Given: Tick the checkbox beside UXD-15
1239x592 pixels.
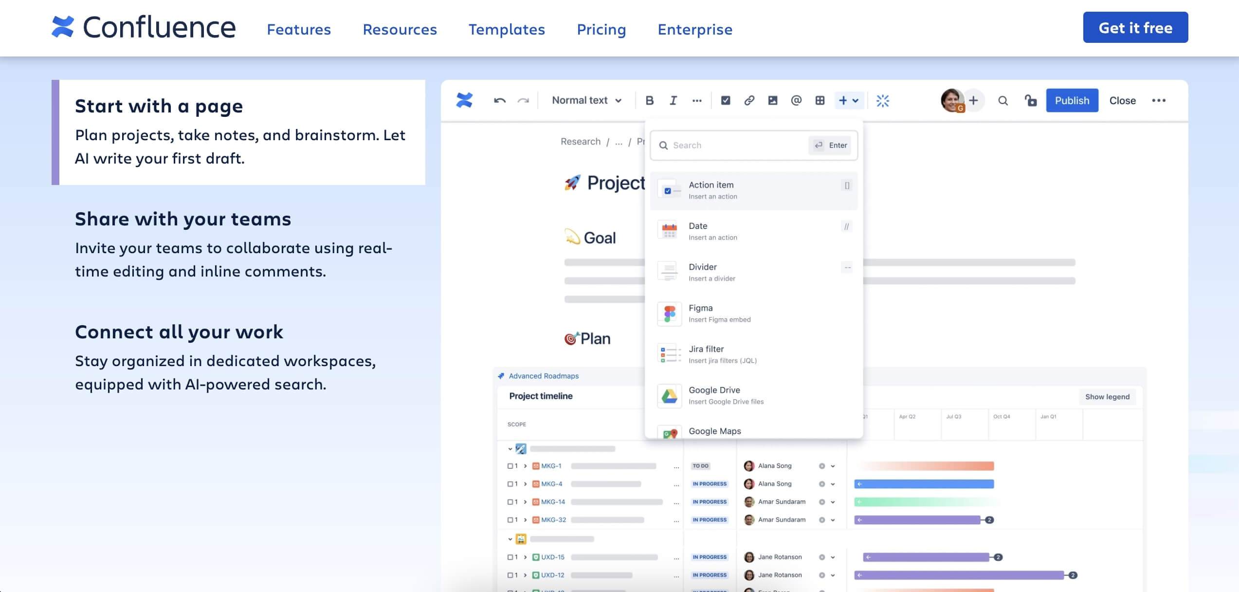Looking at the screenshot, I should click(510, 556).
